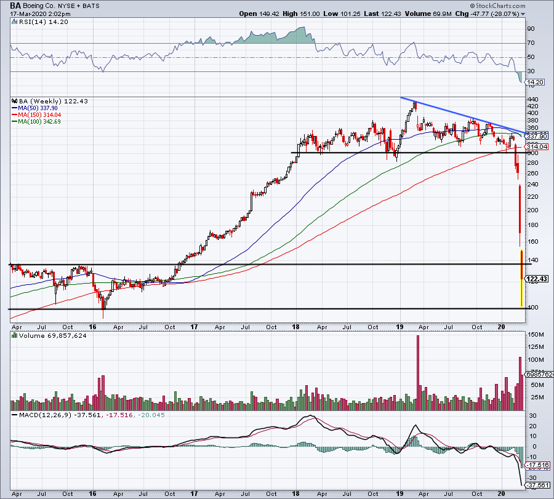
Task: Click the 14.20 RSI value tag on axis
Action: (x=535, y=82)
